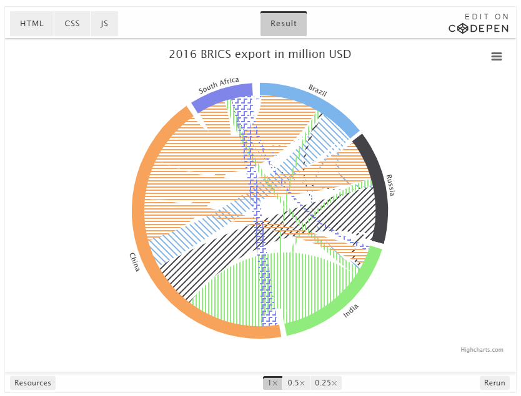Set zoom scale to 0.25×
This screenshot has width=521, height=396.
(325, 383)
